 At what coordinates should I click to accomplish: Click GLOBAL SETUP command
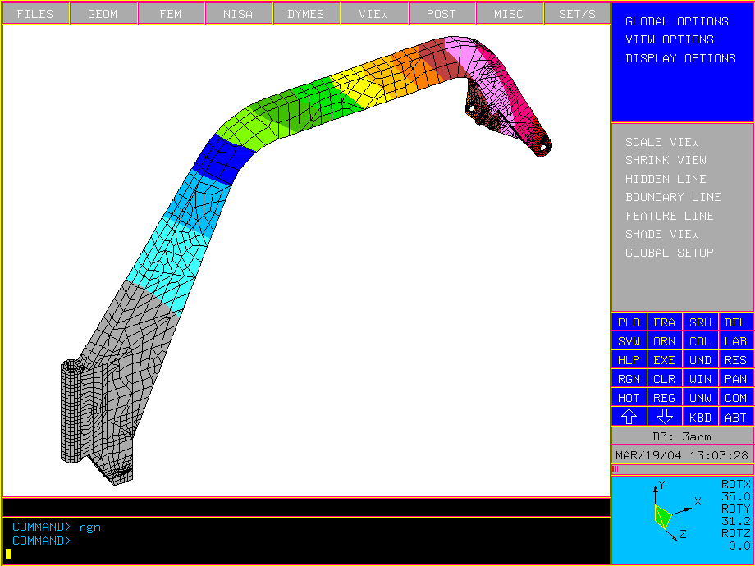pyautogui.click(x=669, y=253)
